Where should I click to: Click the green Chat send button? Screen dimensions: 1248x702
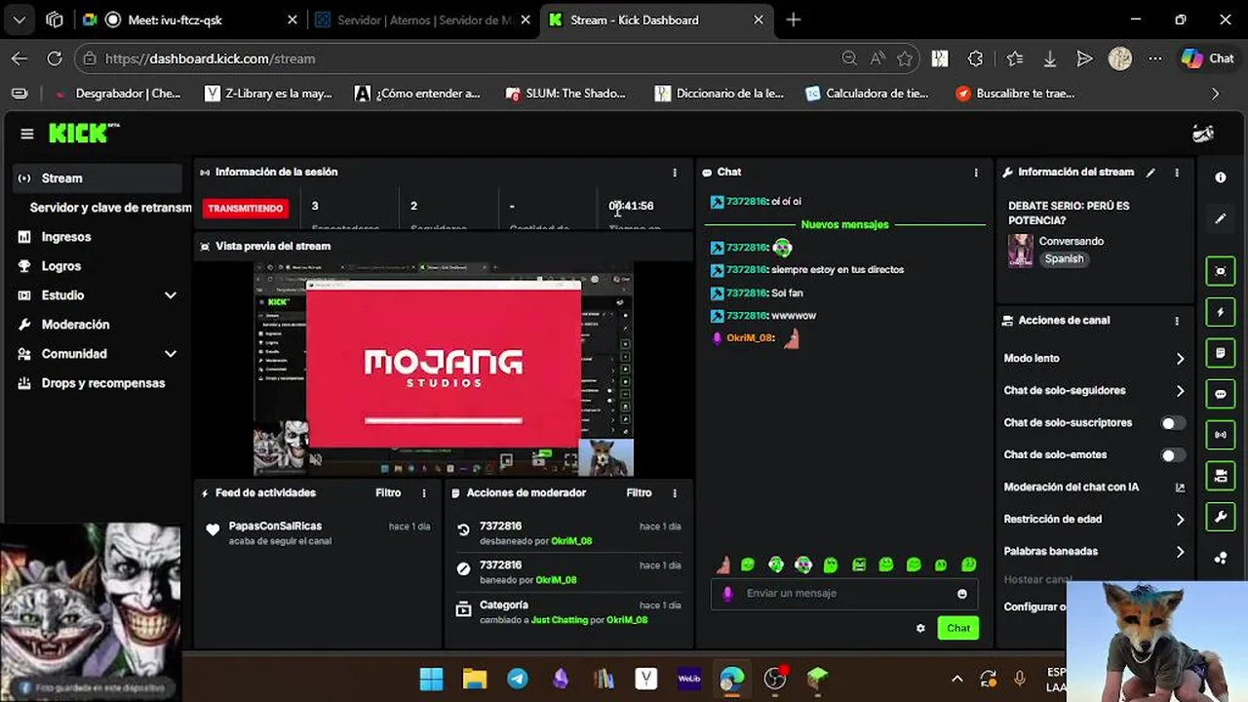(957, 629)
